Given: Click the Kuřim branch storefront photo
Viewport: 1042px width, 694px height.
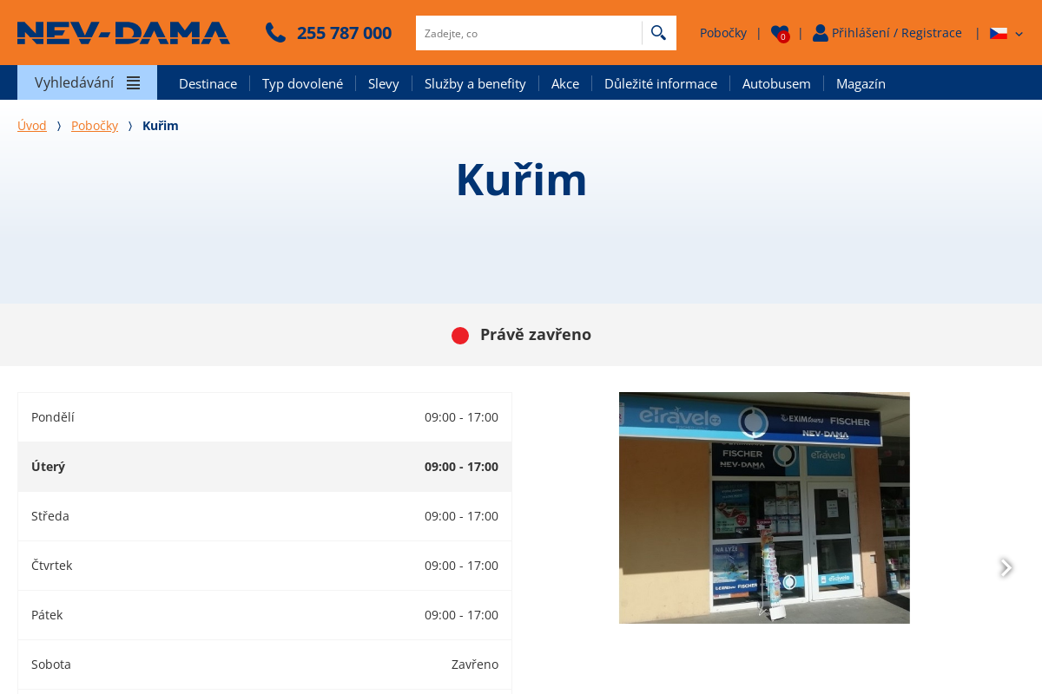Looking at the screenshot, I should [x=764, y=507].
